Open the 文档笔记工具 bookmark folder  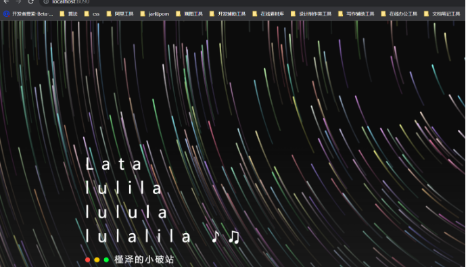click(x=442, y=14)
